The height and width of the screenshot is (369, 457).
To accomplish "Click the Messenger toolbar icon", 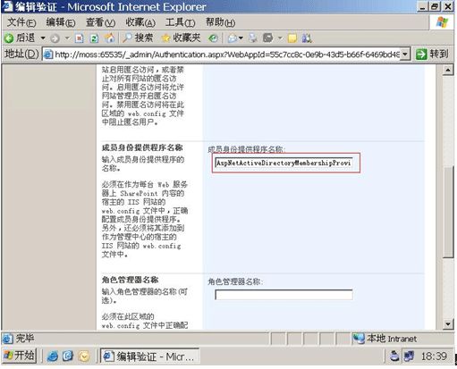I will (x=307, y=38).
